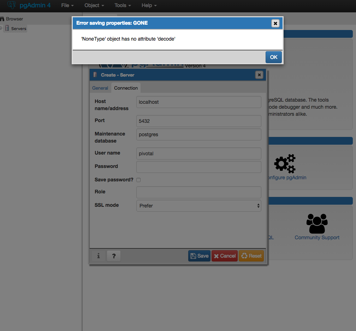356x331 pixels.
Task: Open the File menu
Action: click(x=67, y=5)
